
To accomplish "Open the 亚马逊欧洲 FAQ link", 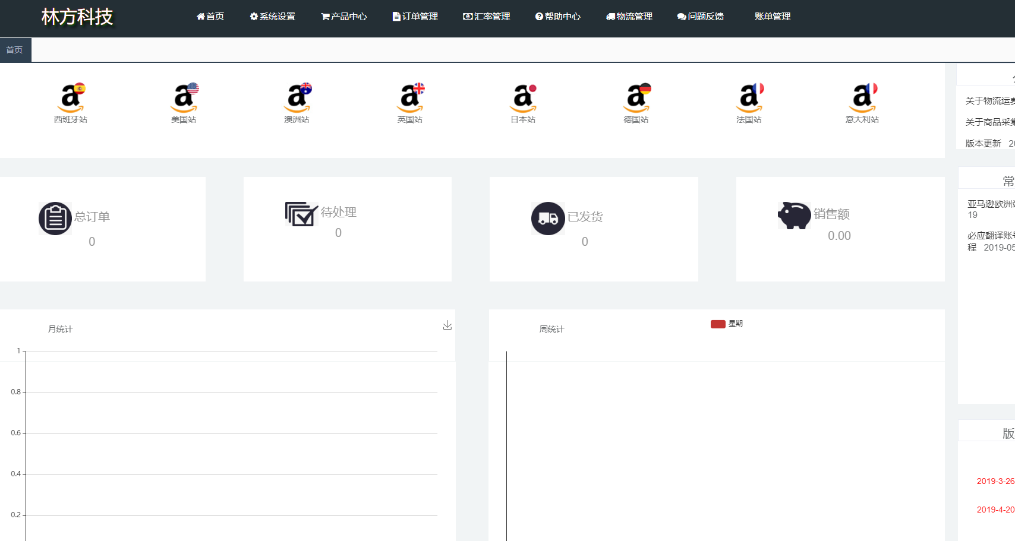I will [991, 204].
